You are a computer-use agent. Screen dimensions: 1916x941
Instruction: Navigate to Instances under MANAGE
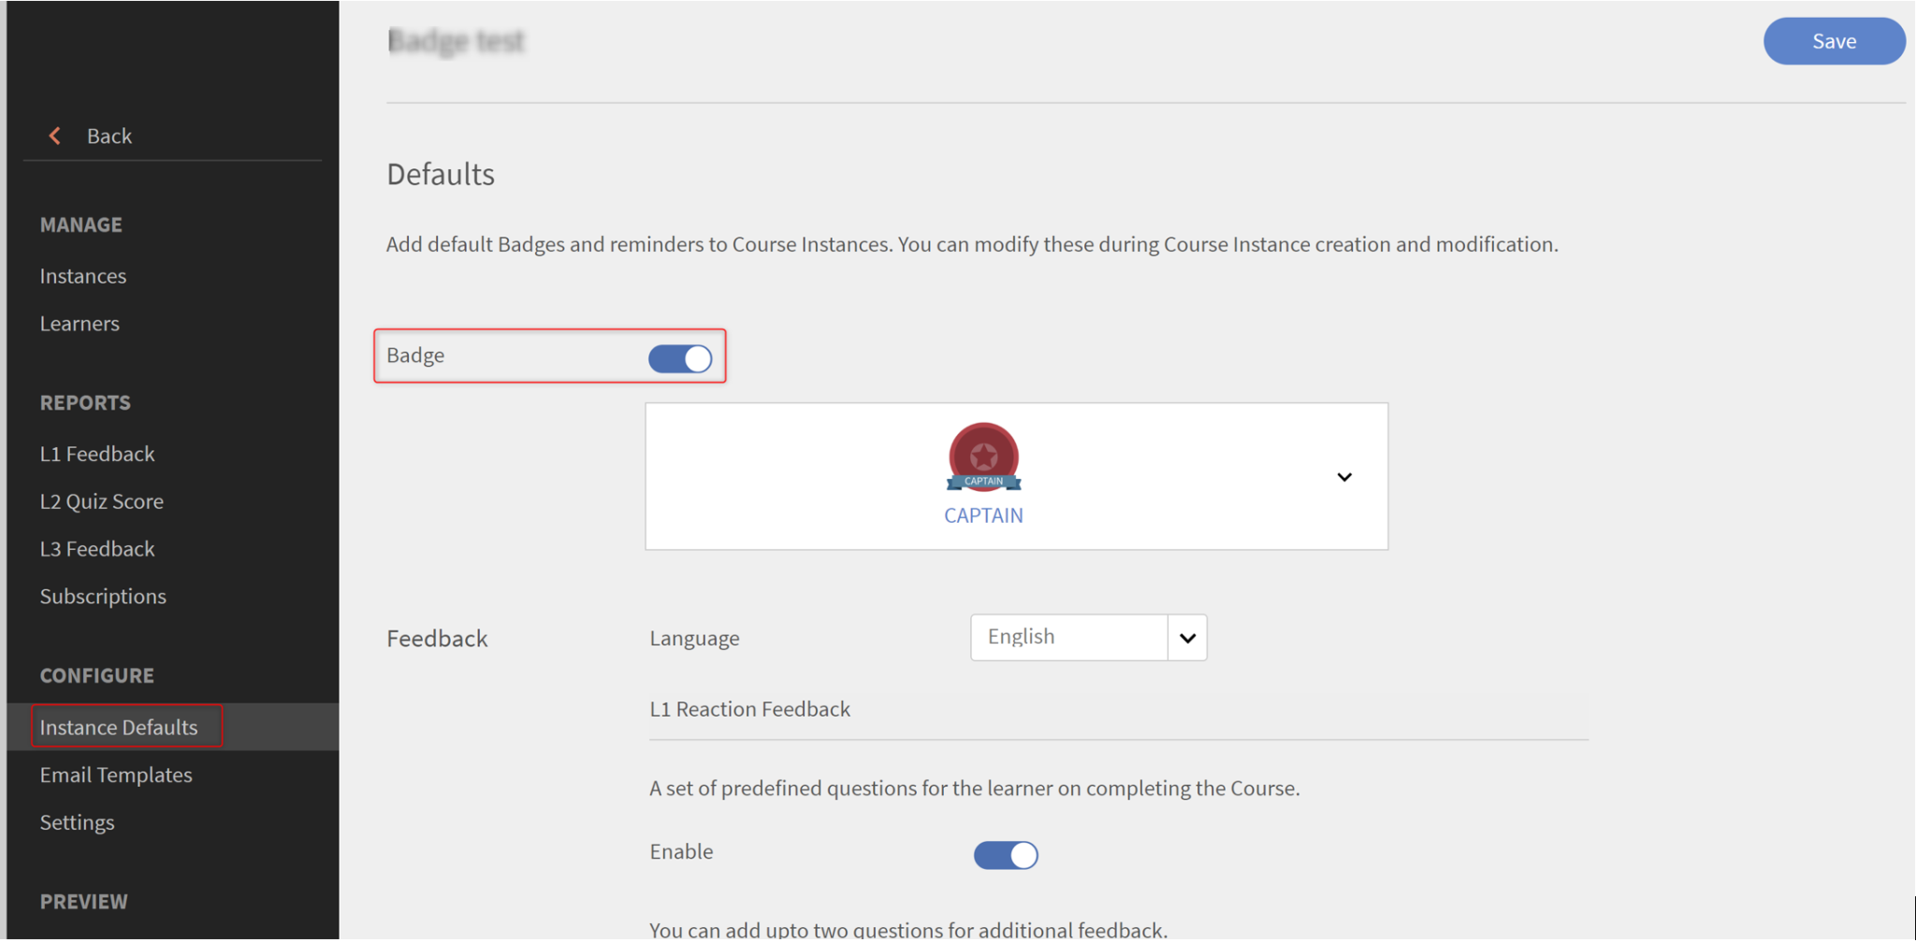(82, 276)
